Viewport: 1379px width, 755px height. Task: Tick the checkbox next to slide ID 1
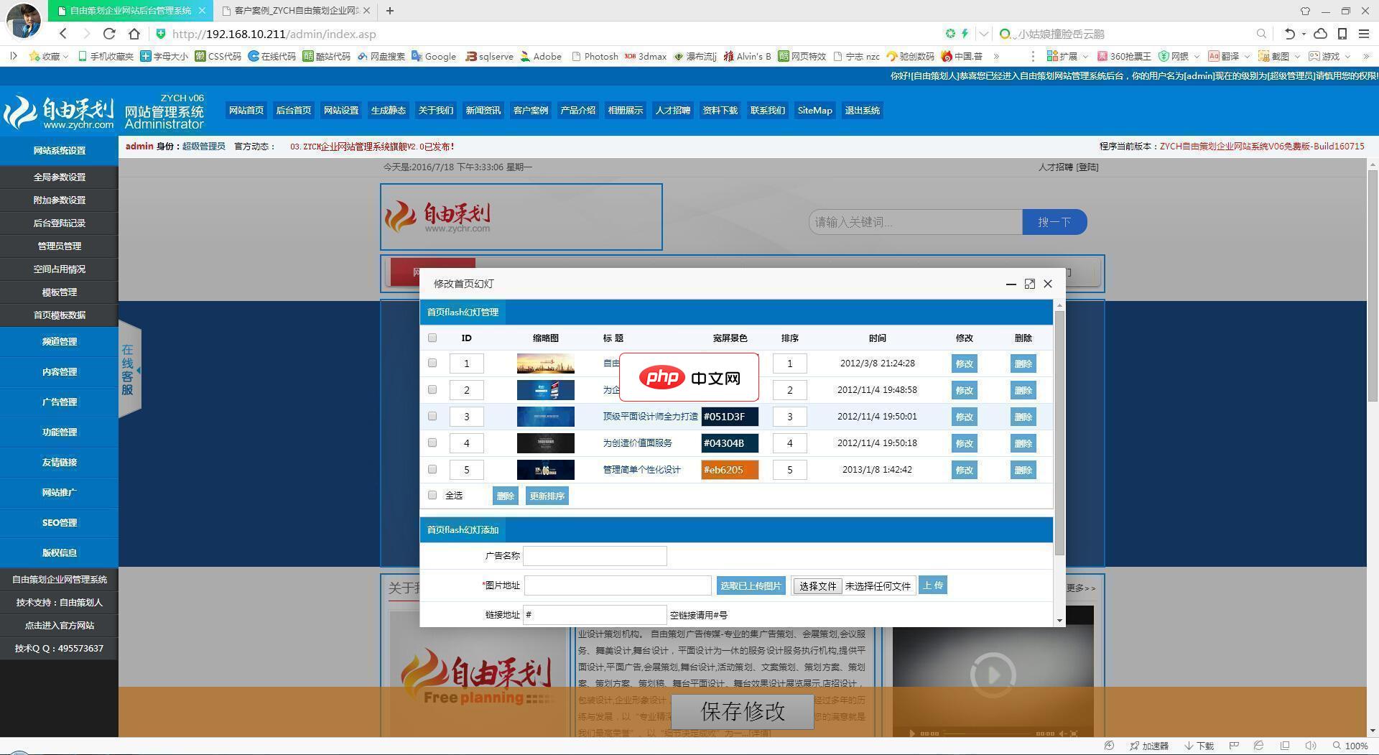tap(432, 363)
